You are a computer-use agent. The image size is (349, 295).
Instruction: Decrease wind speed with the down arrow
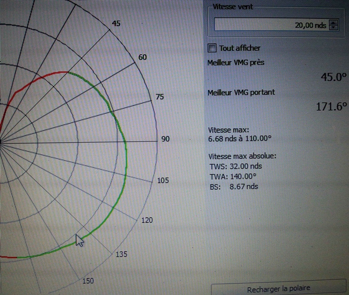(x=333, y=28)
